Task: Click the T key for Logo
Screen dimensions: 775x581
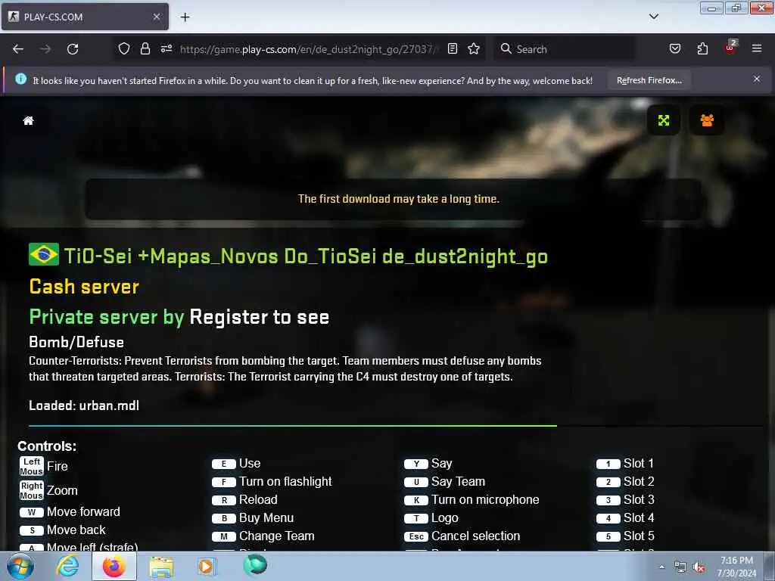Action: click(416, 519)
